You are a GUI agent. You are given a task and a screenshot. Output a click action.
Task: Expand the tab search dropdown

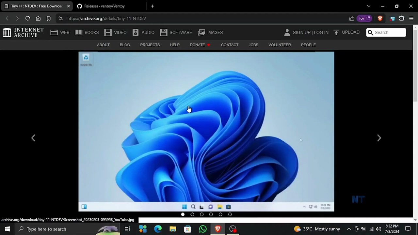pos(369,6)
